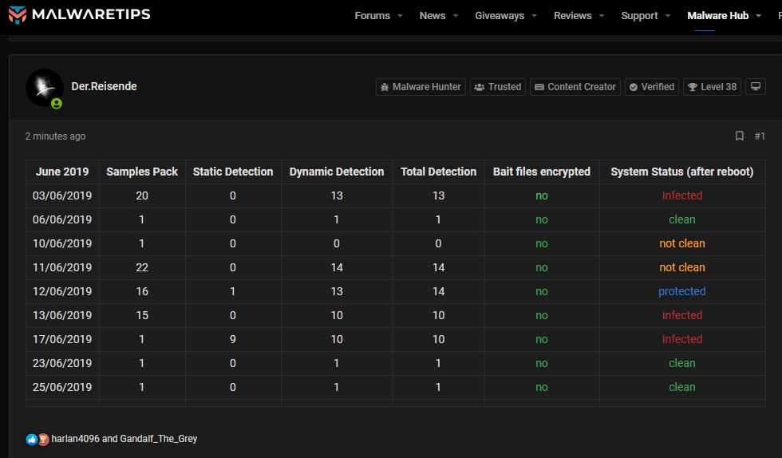
Task: Select the date cell 10/06/2019
Action: (x=62, y=243)
